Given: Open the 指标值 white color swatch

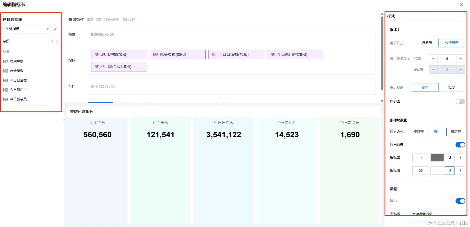Looking at the screenshot, I should click(437, 171).
